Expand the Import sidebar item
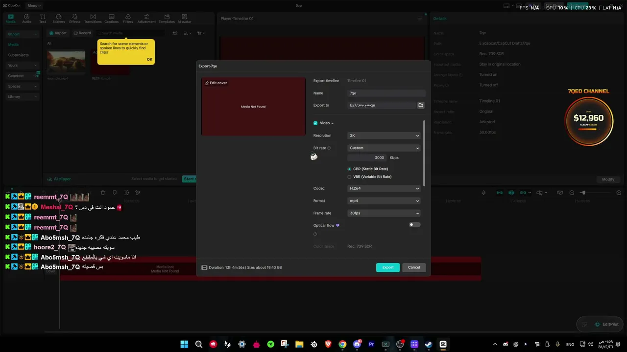The height and width of the screenshot is (352, 627). [23, 34]
